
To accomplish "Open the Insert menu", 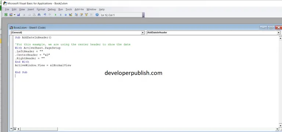I will [x=31, y=9].
